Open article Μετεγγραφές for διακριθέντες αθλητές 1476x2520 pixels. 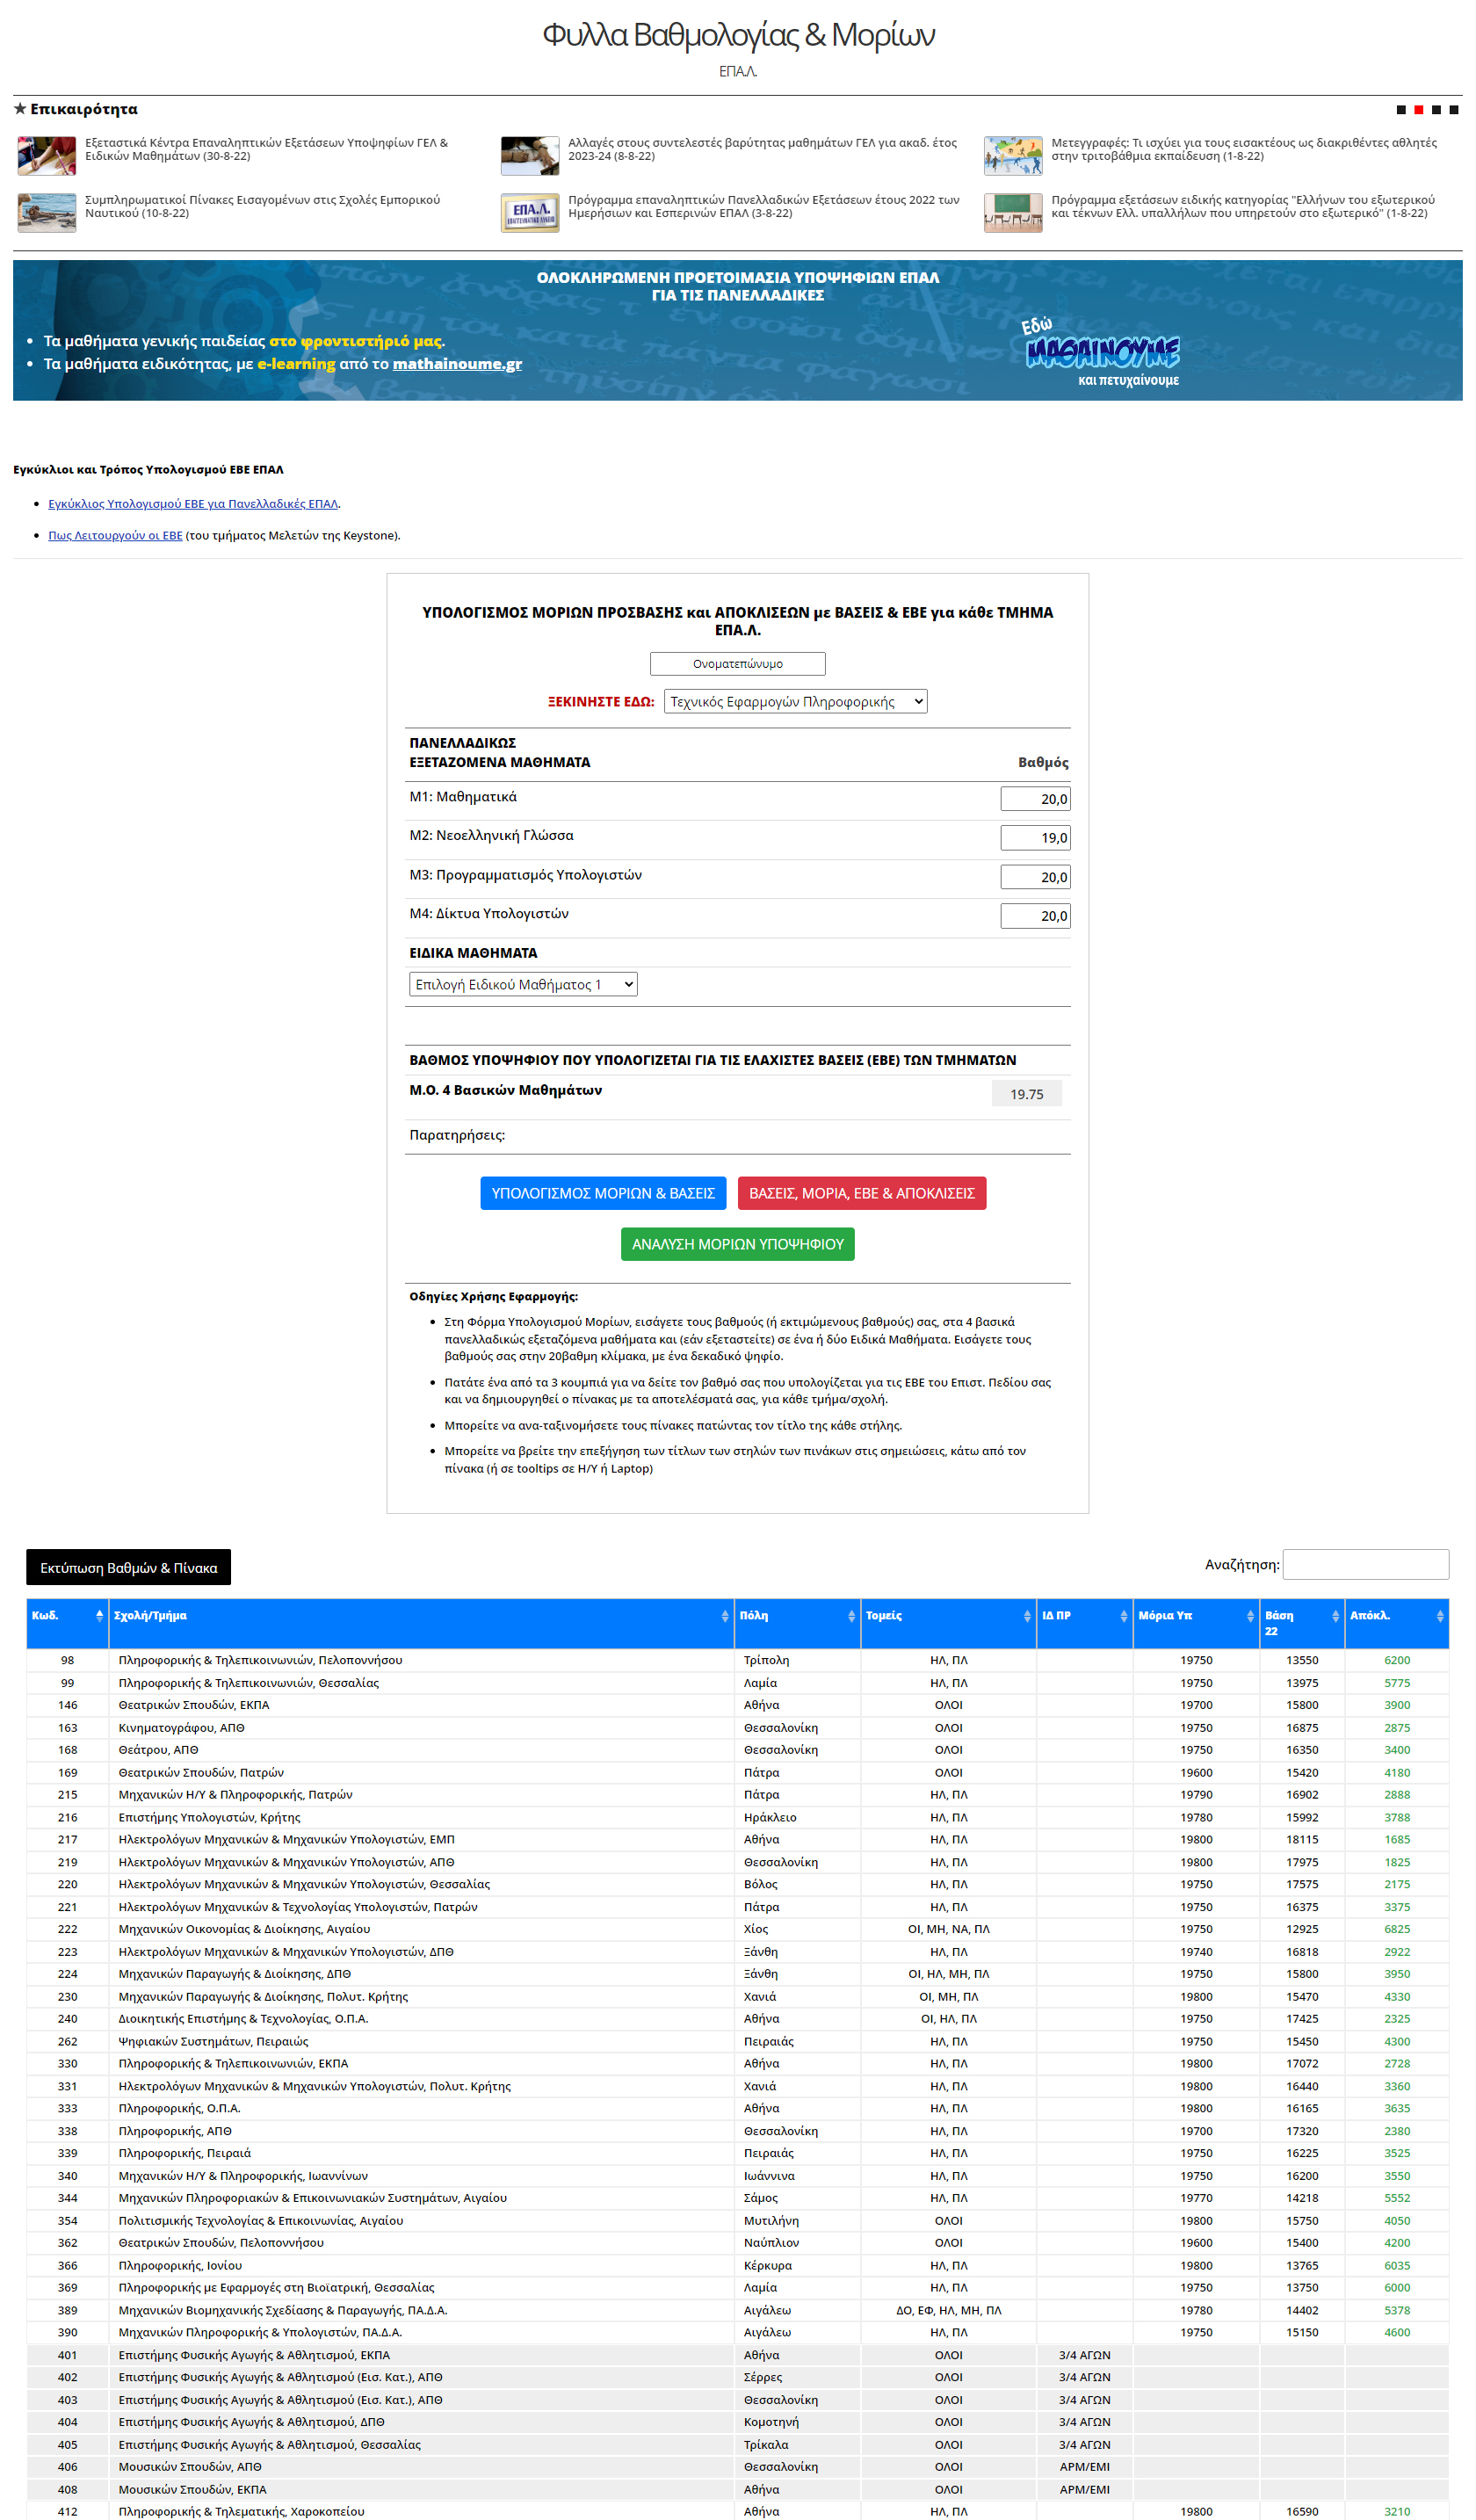click(1244, 149)
